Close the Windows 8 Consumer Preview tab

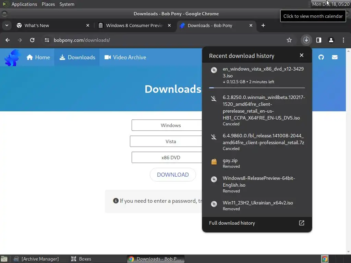[x=169, y=25]
